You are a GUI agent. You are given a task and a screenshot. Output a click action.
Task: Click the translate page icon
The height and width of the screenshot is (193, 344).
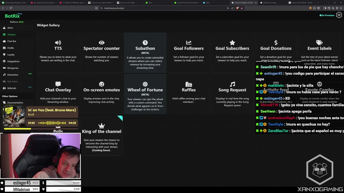click(x=228, y=8)
